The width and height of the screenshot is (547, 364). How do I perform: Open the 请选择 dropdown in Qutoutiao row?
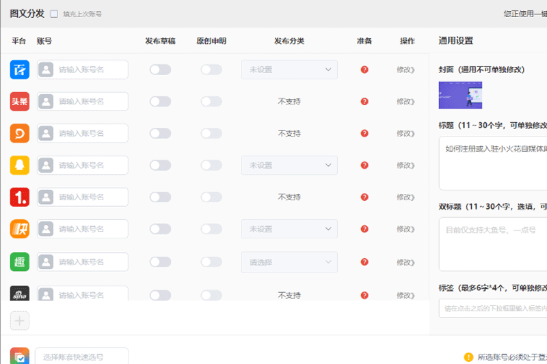[x=289, y=262]
